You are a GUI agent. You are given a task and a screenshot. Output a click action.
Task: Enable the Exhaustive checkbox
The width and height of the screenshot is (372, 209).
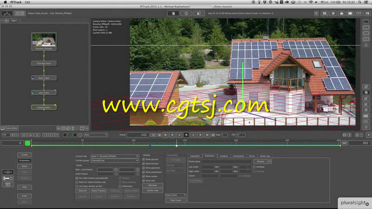[120, 187]
